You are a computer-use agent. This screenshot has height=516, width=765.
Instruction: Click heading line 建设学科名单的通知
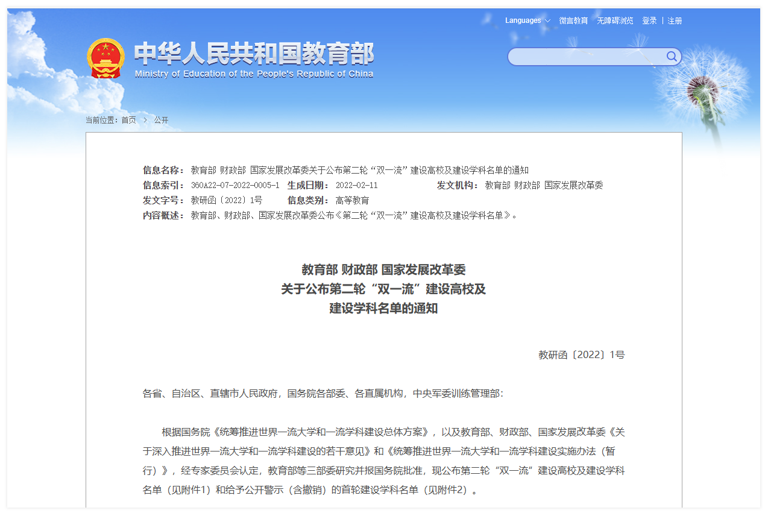pos(383,309)
